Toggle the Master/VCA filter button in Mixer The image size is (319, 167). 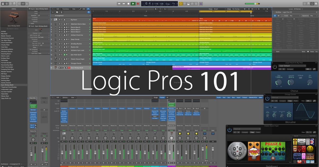(253, 97)
